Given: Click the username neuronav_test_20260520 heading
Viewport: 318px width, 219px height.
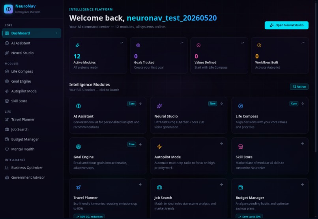Looking at the screenshot, I should tap(172, 18).
